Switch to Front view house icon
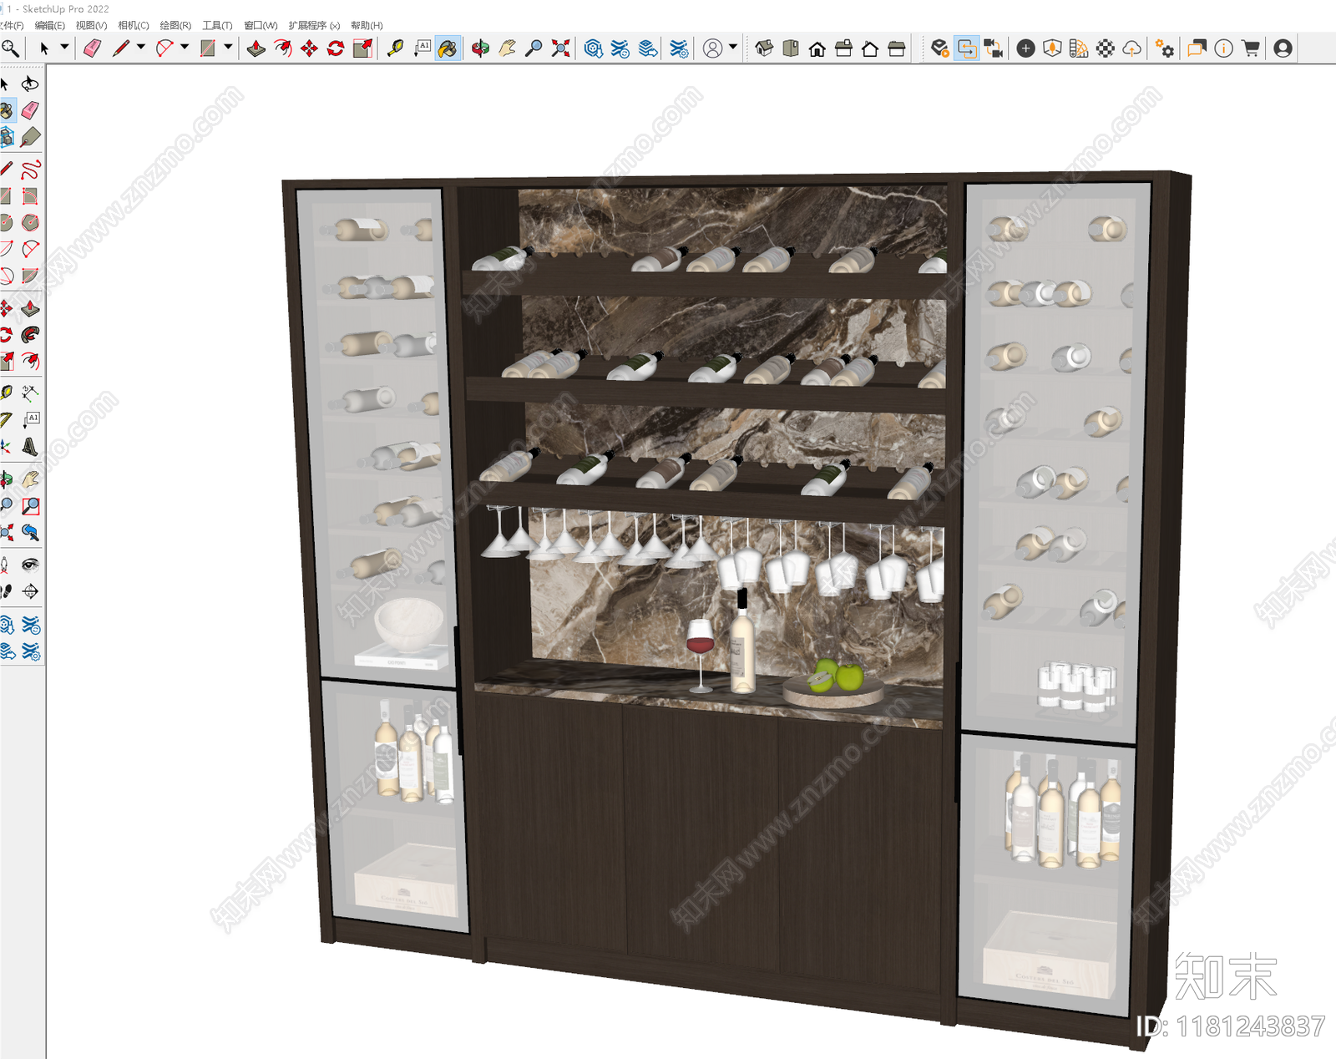Screen dimensions: 1336x1059 coord(817,48)
